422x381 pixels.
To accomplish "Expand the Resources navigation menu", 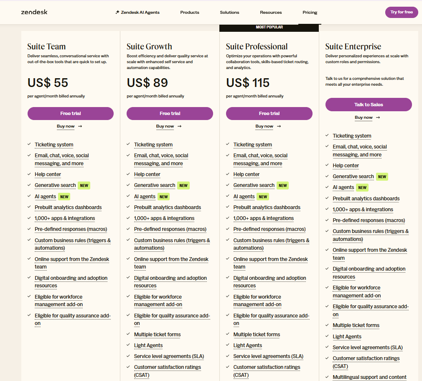I will click(x=271, y=13).
